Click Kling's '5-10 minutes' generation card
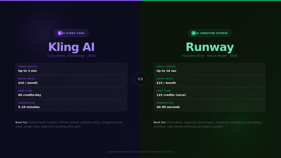Image resolution: width=281 pixels, height=158 pixels. point(71,105)
